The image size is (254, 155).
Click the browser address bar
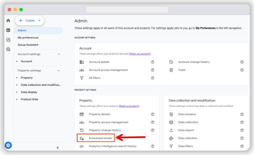point(127,10)
